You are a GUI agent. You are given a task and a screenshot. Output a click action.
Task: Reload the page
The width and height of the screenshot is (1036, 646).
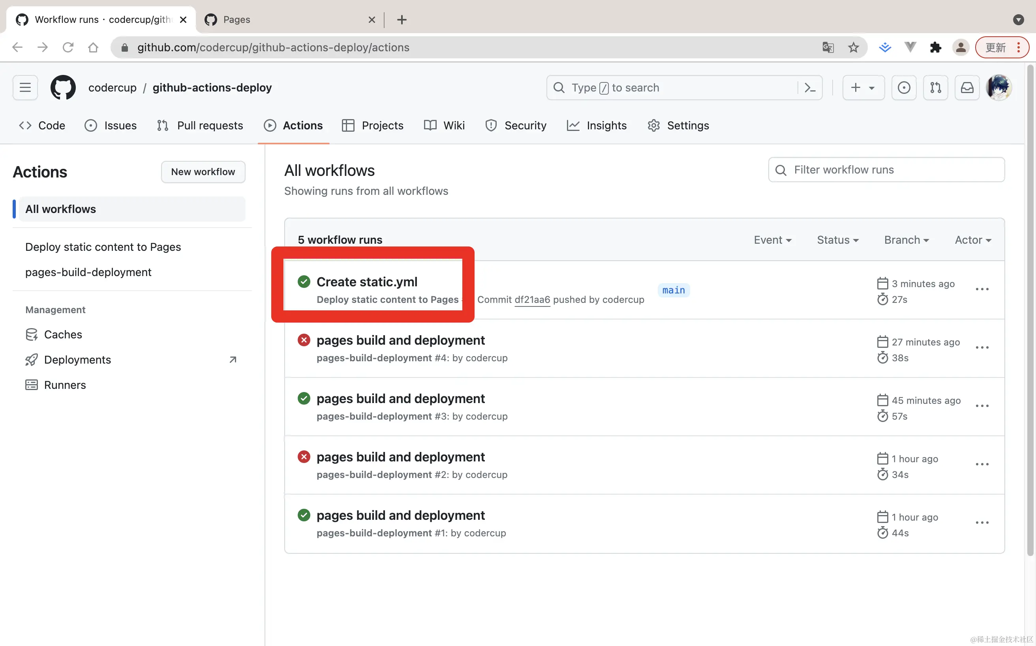pyautogui.click(x=68, y=47)
